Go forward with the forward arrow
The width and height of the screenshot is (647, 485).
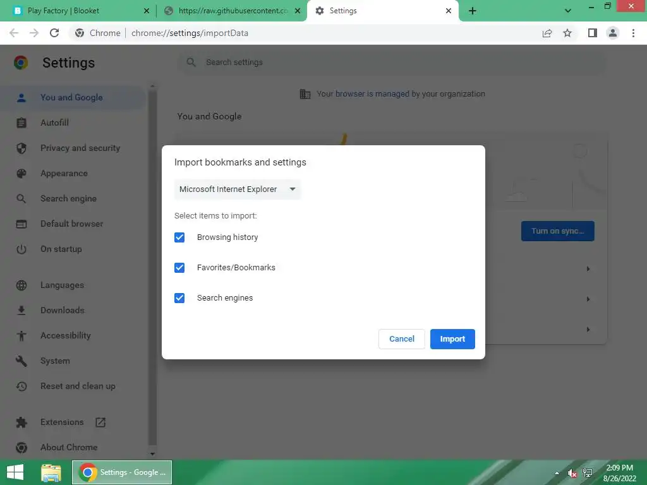click(x=34, y=33)
